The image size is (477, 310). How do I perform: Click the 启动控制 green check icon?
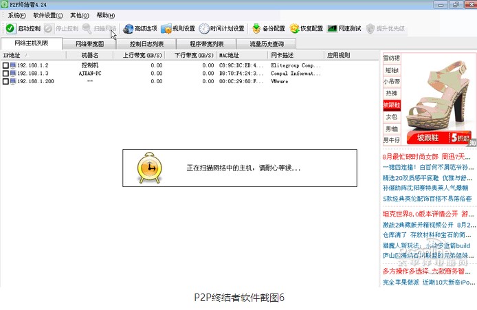[10, 28]
